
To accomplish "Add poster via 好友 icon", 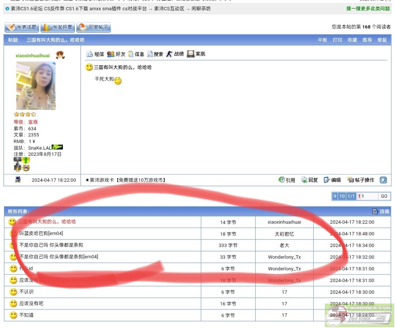I will point(111,54).
